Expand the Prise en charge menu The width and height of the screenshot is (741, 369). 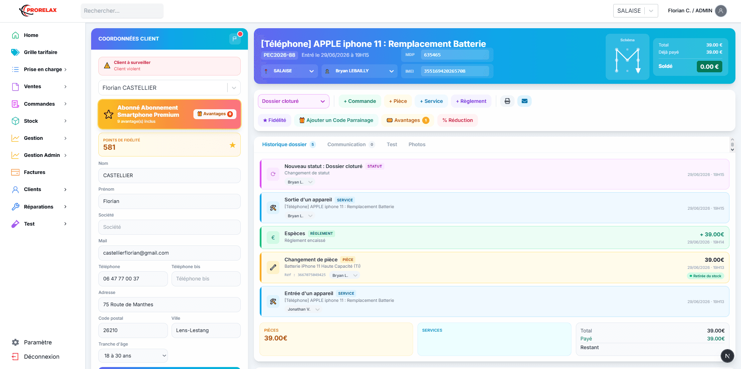pyautogui.click(x=40, y=70)
